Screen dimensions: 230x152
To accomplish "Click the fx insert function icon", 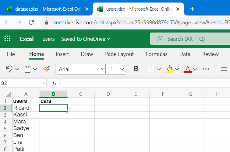I will coord(54,83).
